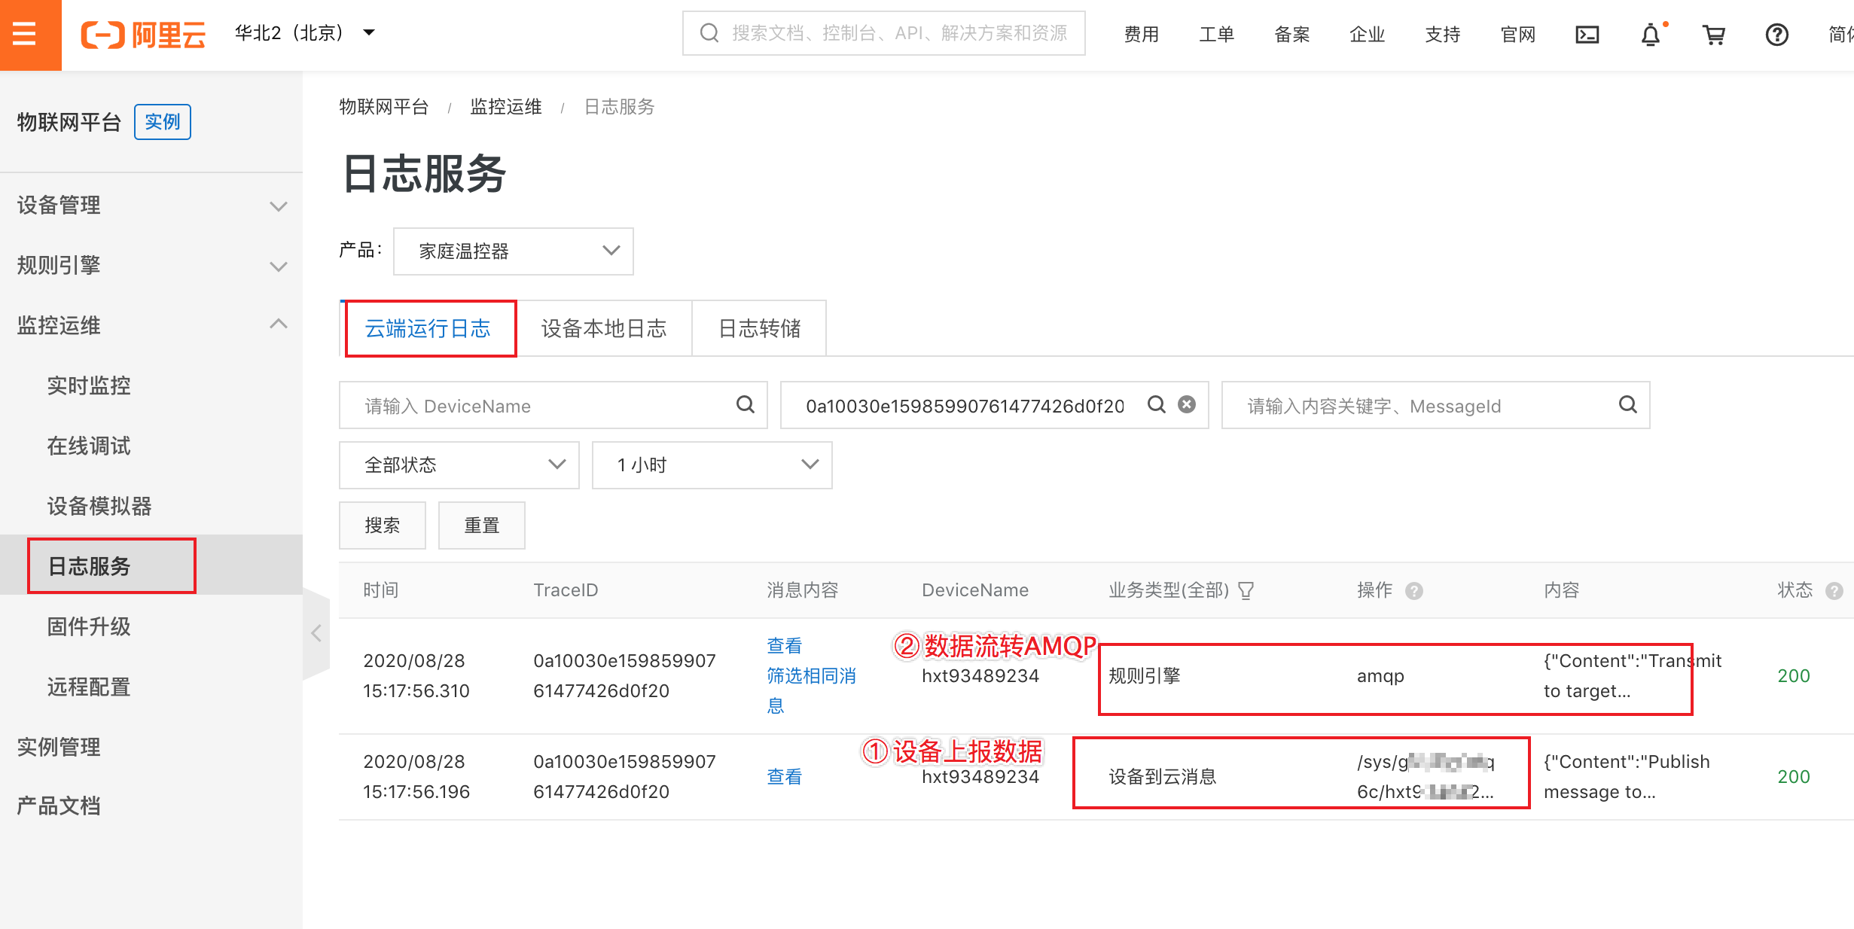Click 筛选相同消息 link in first row
1854x929 pixels.
click(x=811, y=676)
